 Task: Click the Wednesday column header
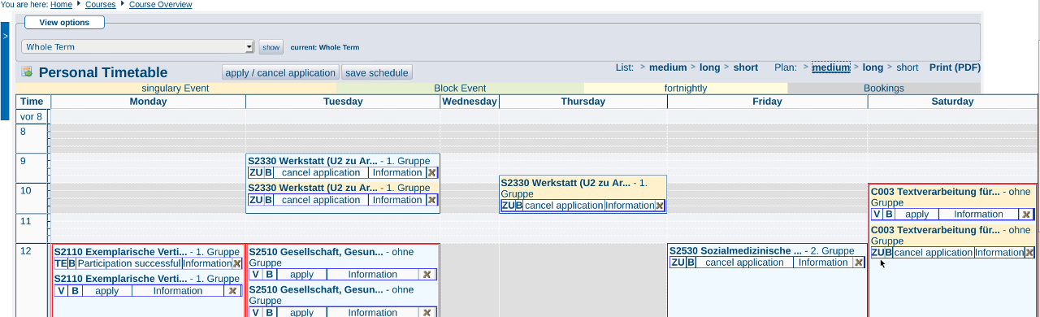click(470, 102)
